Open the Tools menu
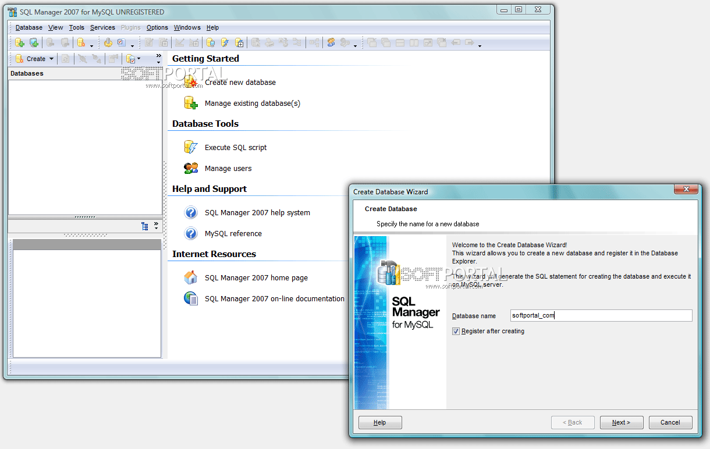710x449 pixels. 76,27
